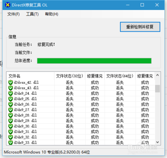Click the file list scrollbar thumb

click(x=157, y=89)
